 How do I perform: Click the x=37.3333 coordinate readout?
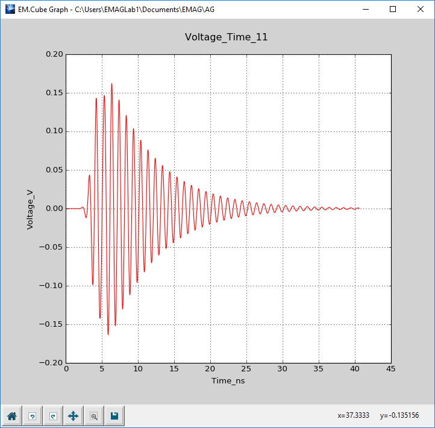(354, 415)
